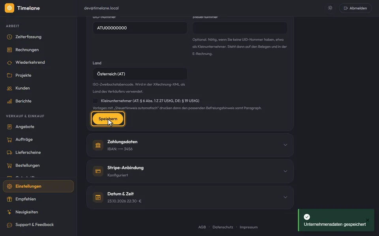Enable the Kleinunternehmer checkbox

[x=95, y=101]
